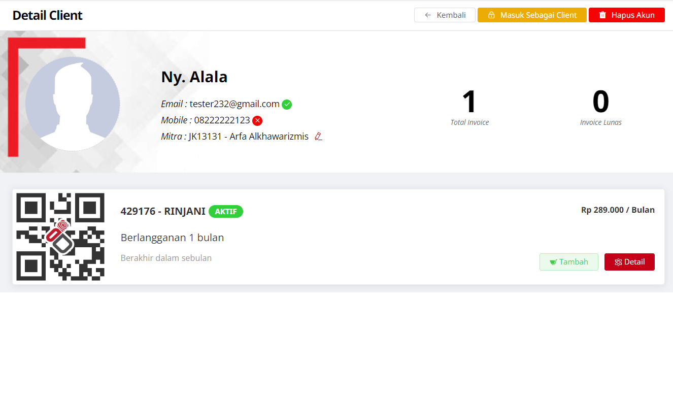This screenshot has width=673, height=397.
Task: Click the Berlangganan 1 bulan text
Action: click(x=172, y=238)
